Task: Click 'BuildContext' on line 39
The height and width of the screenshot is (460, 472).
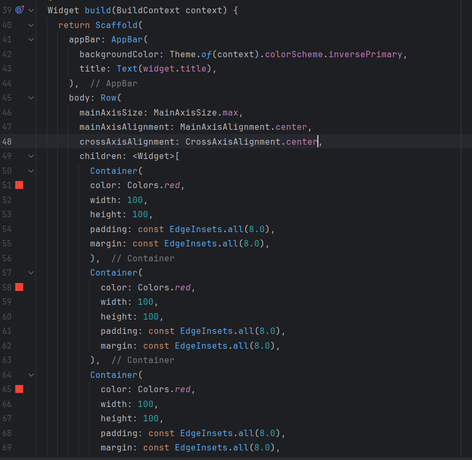Action: pos(148,11)
